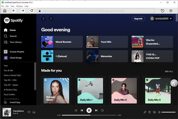This screenshot has width=178, height=119.
Task: Click the Spotify logo
Action: (13, 20)
